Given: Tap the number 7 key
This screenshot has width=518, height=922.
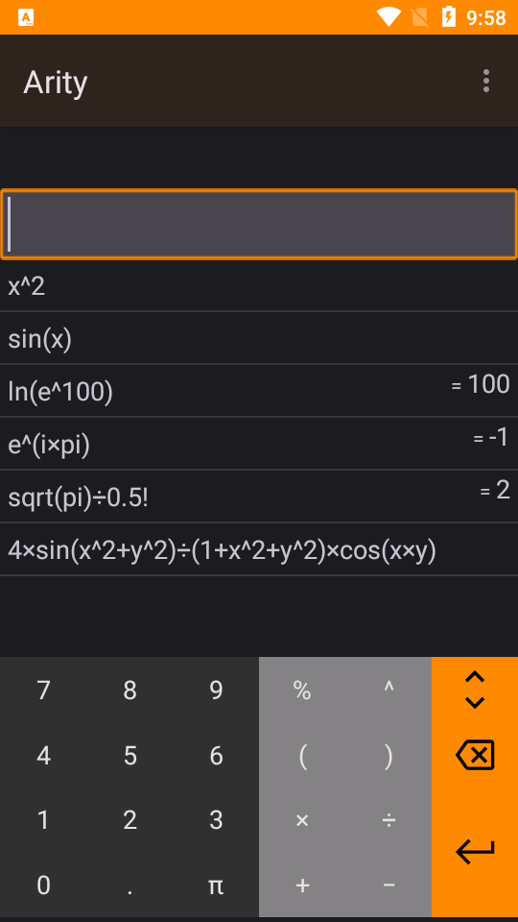Looking at the screenshot, I should tap(43, 690).
